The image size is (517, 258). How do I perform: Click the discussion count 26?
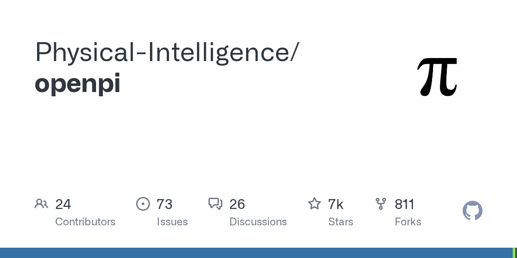point(237,204)
